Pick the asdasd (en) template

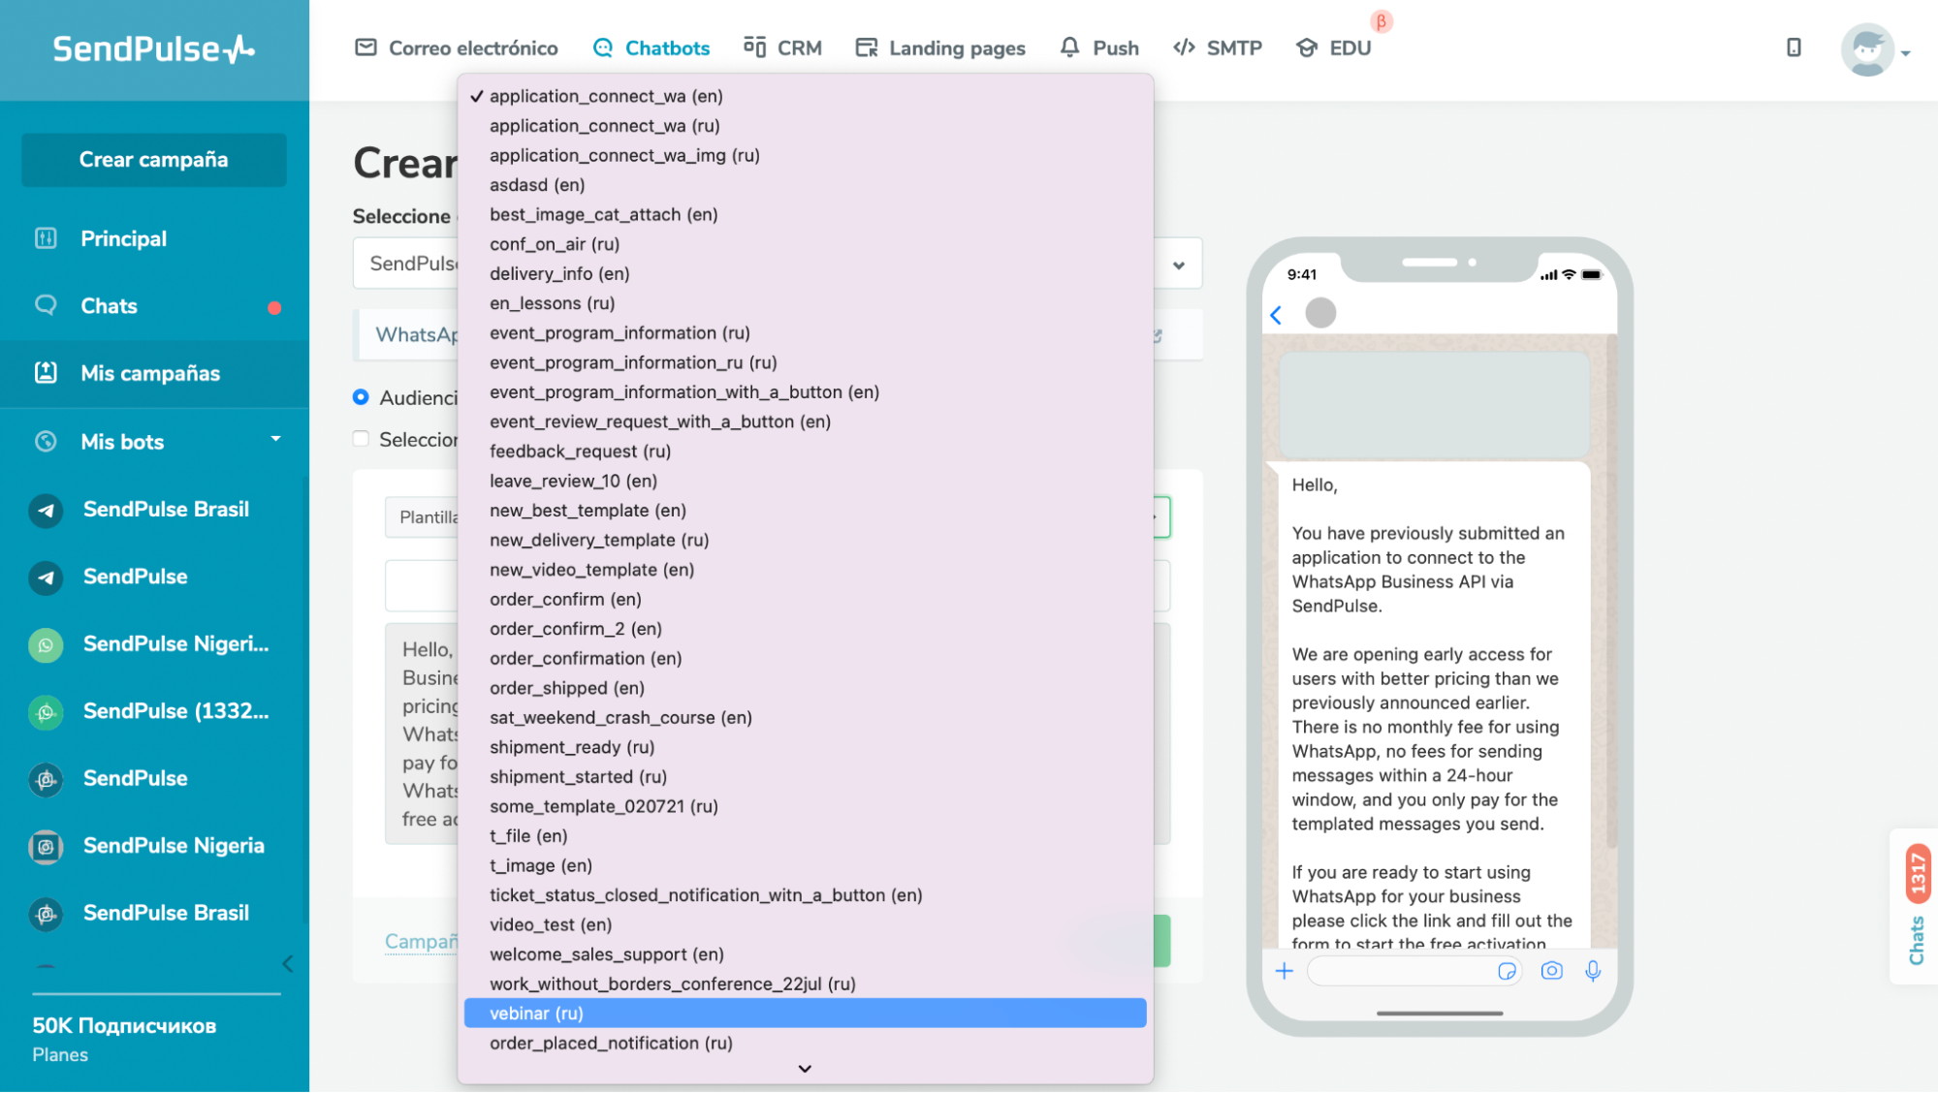pyautogui.click(x=805, y=185)
